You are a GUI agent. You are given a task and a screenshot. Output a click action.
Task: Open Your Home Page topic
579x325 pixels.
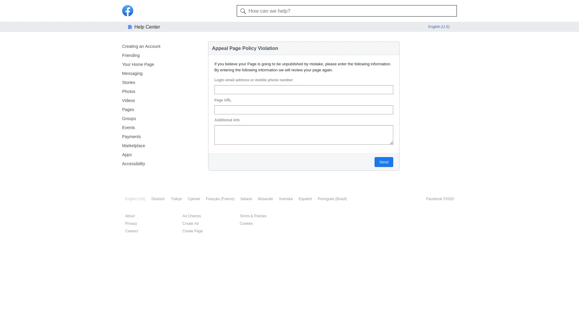pos(138,64)
